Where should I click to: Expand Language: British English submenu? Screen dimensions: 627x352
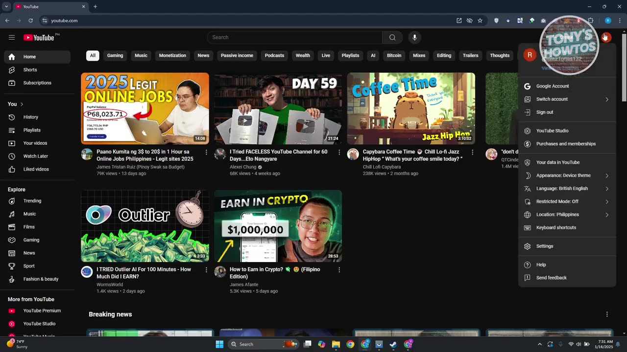[x=567, y=189]
